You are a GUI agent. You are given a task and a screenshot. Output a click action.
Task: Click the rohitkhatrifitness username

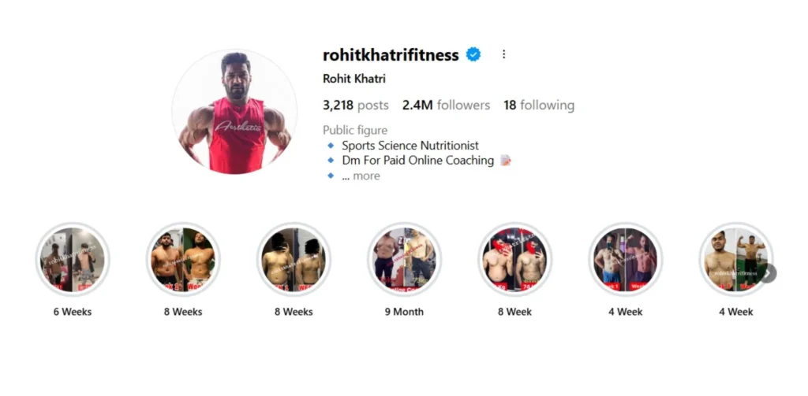[x=391, y=54]
